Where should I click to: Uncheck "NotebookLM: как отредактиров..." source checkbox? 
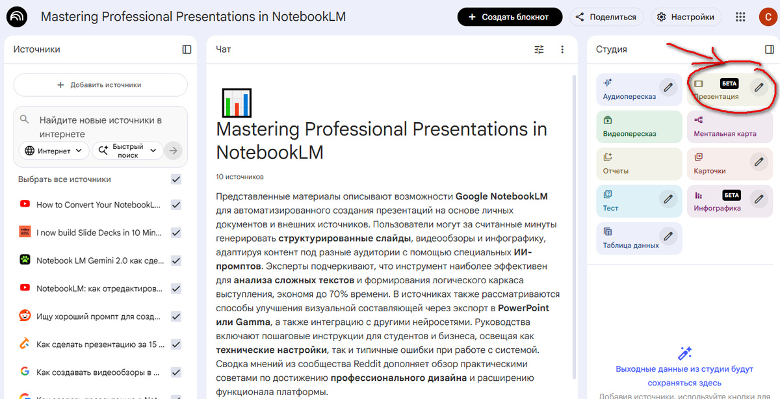pyautogui.click(x=175, y=289)
